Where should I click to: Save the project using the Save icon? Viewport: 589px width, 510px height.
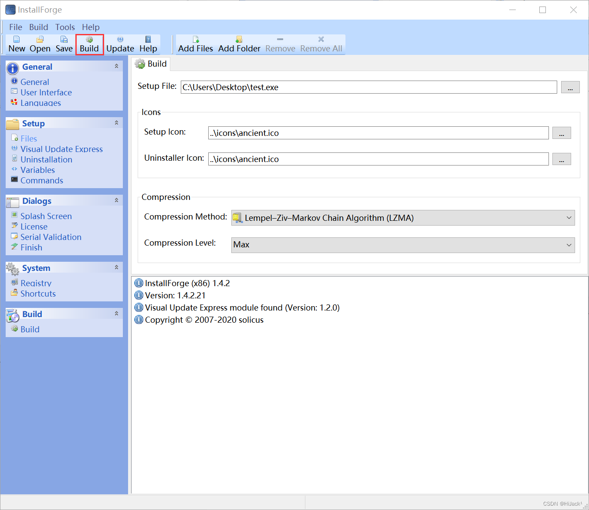[64, 44]
